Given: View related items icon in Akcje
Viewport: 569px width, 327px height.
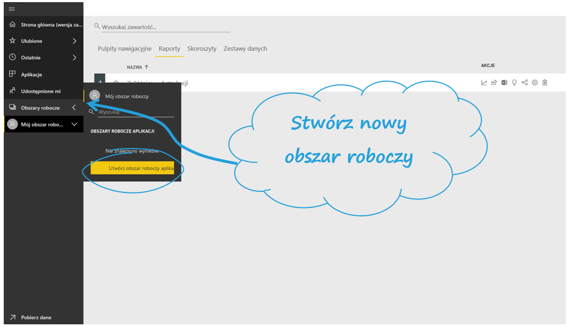Looking at the screenshot, I should pyautogui.click(x=525, y=83).
